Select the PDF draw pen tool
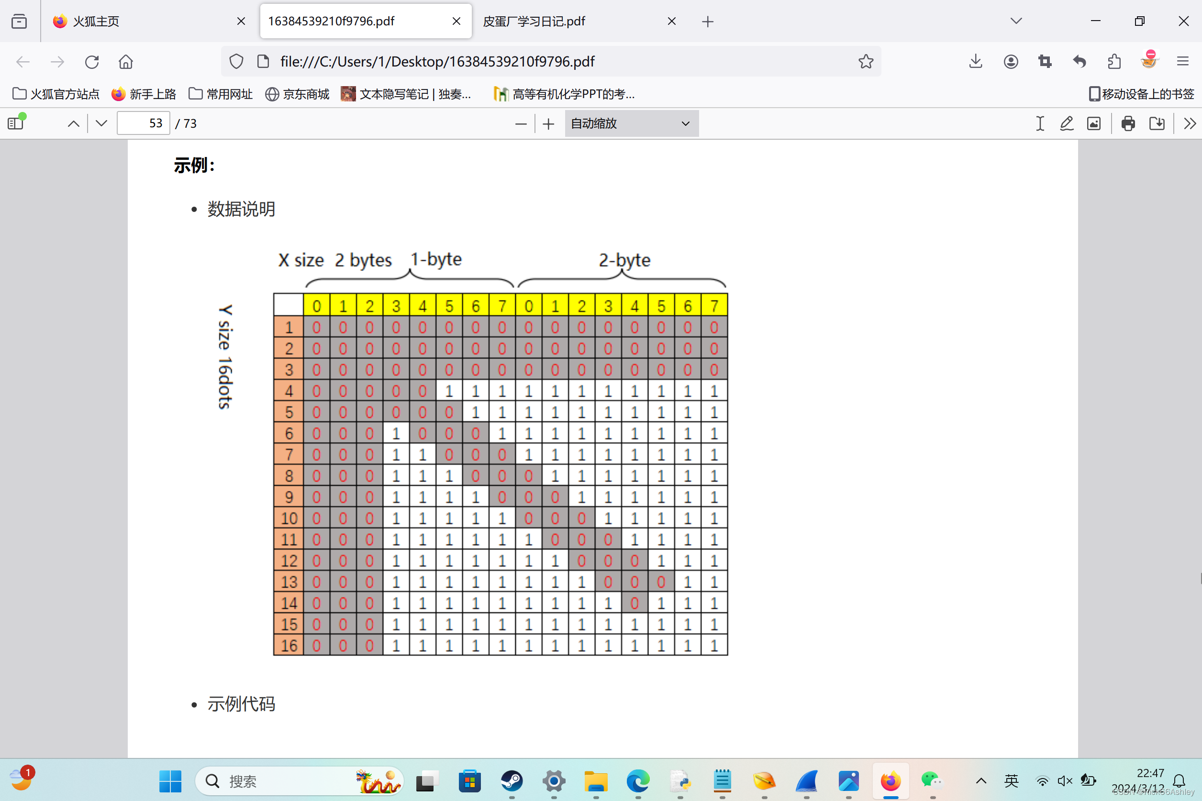 [1067, 123]
